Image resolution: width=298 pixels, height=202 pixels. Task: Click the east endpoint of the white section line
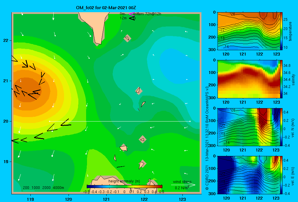tap(190, 121)
